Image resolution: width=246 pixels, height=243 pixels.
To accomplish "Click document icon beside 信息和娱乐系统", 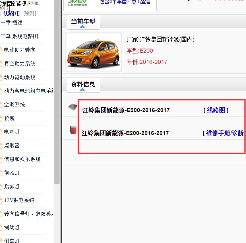I will pyautogui.click(x=1, y=159).
